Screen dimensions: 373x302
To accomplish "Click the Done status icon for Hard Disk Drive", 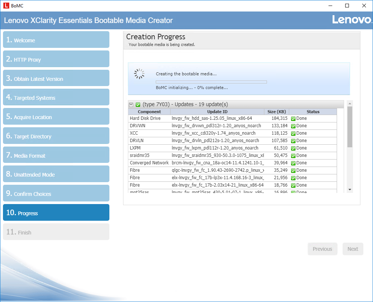I will (x=293, y=118).
